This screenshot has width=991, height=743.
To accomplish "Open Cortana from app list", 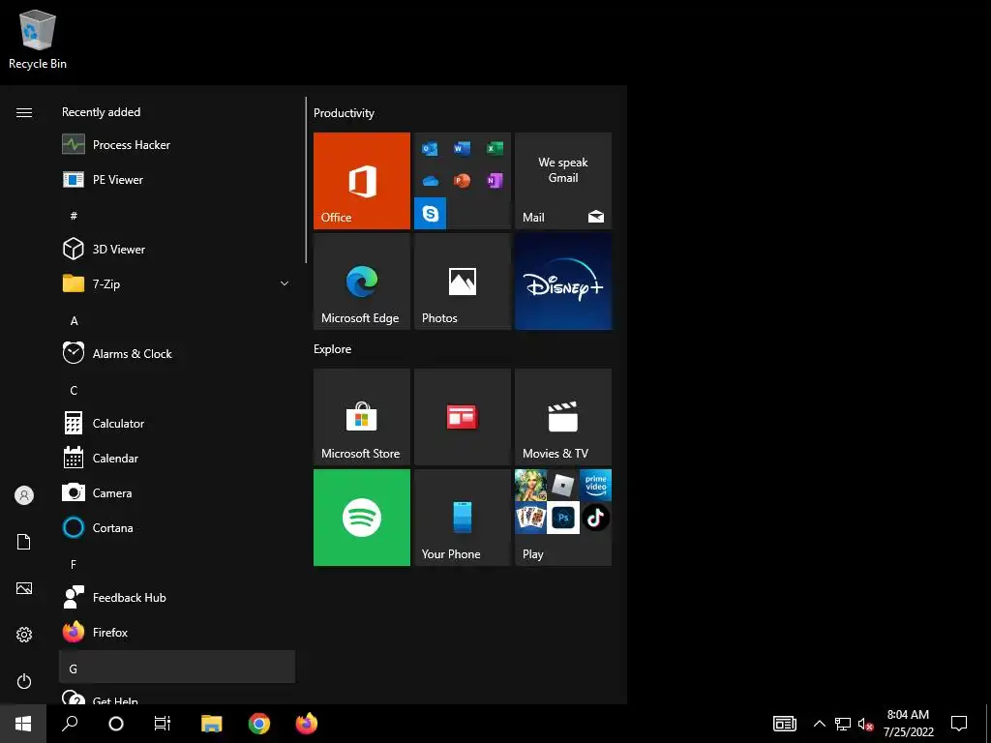I will click(x=177, y=527).
